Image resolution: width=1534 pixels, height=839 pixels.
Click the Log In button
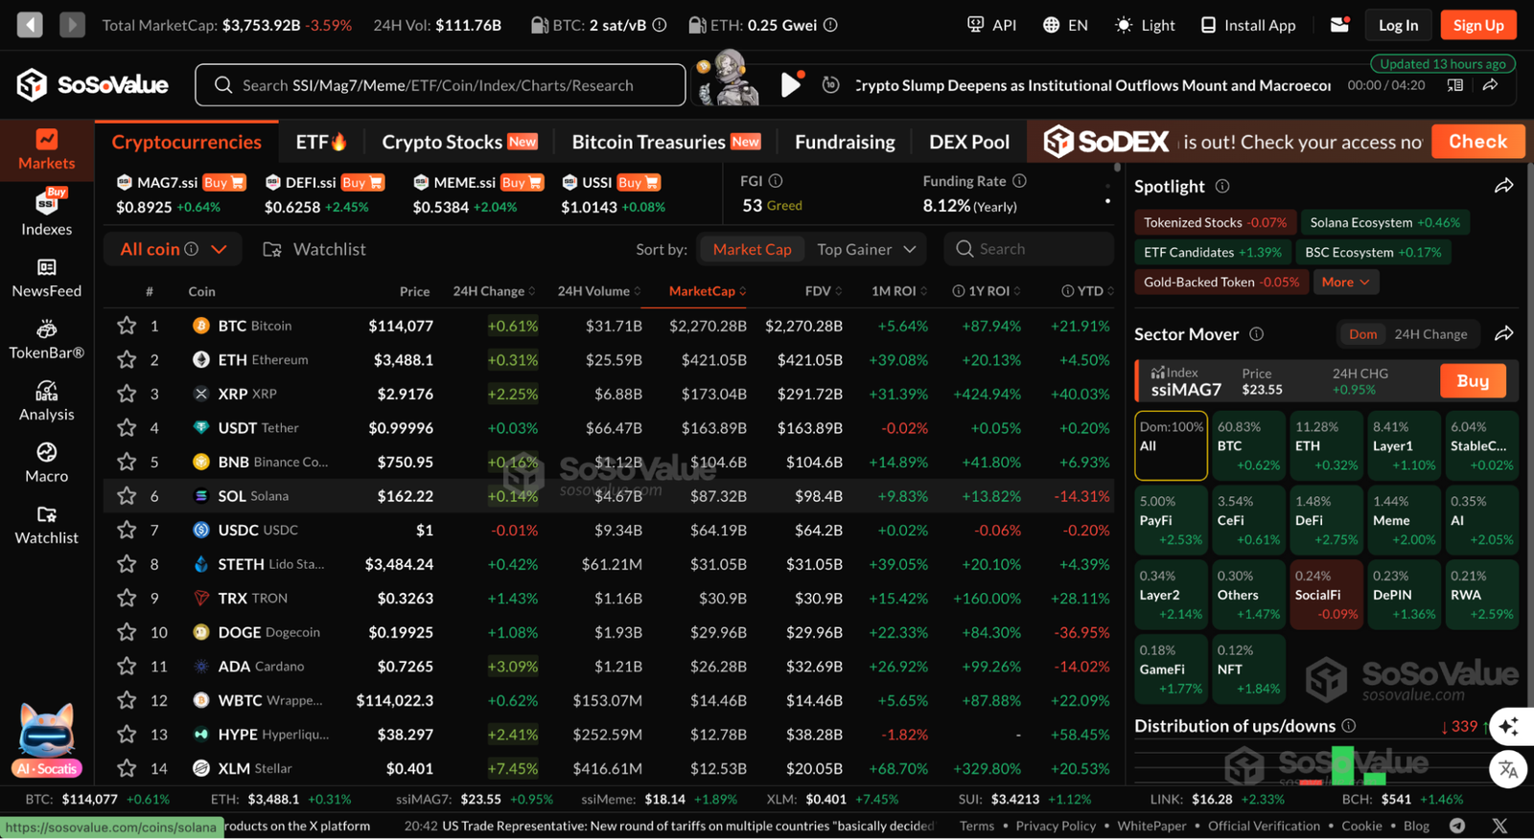click(x=1398, y=25)
